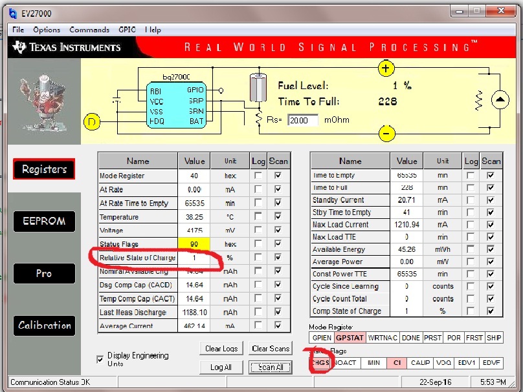Click the IMIN status flag
Image resolution: width=523 pixels, height=392 pixels.
coord(373,363)
